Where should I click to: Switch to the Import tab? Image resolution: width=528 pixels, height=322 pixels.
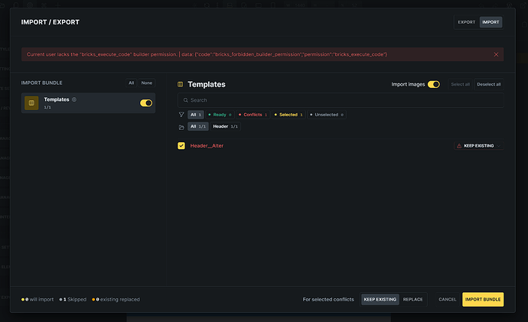click(x=491, y=22)
